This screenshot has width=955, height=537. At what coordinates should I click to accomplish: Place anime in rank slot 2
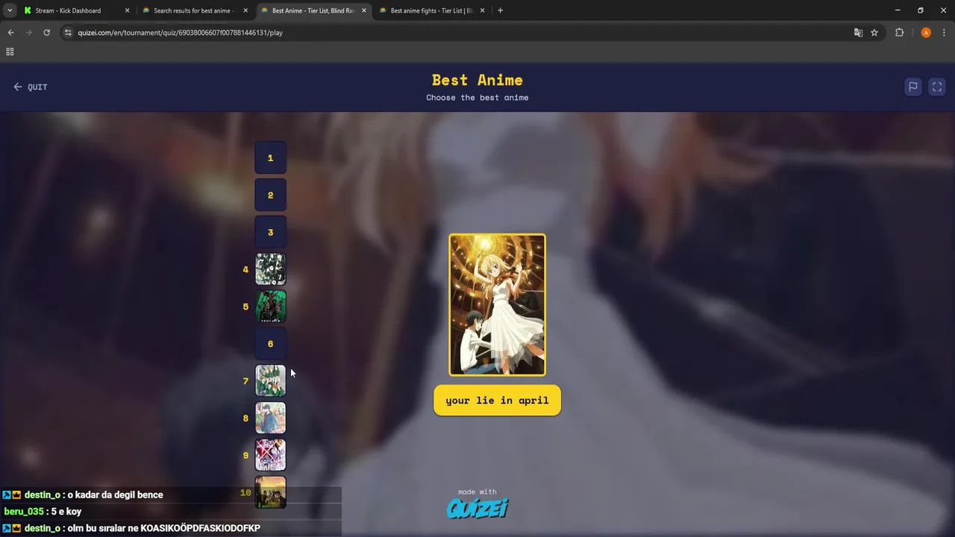(x=271, y=195)
